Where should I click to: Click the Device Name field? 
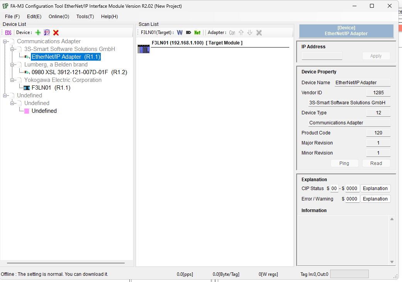coord(363,83)
